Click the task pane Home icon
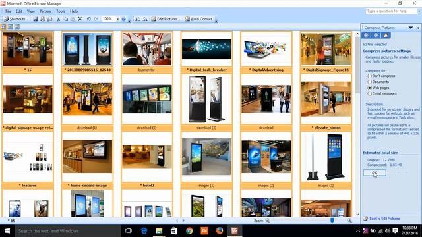The image size is (422, 237). coord(386,35)
